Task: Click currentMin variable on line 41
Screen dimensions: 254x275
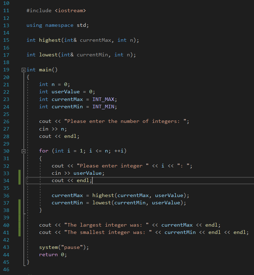Action: (x=180, y=233)
